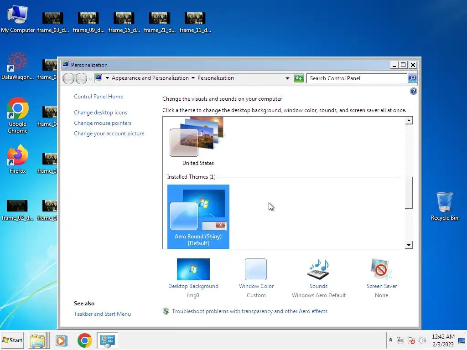Select frame_09_d file on desktop
The image size is (467, 350).
(88, 22)
